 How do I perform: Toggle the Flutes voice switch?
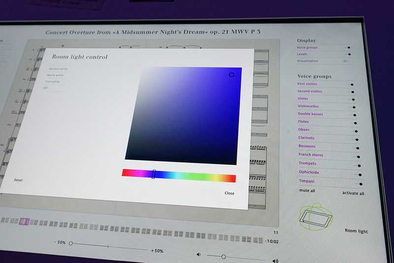pyautogui.click(x=354, y=123)
